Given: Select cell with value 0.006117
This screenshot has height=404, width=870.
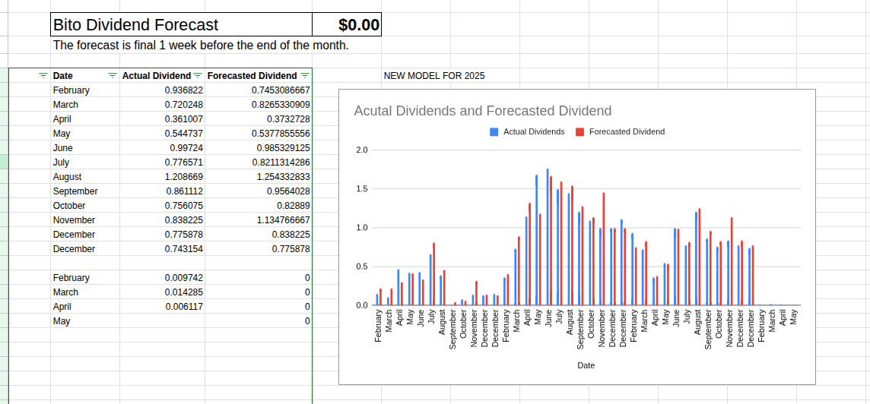Looking at the screenshot, I should (162, 307).
